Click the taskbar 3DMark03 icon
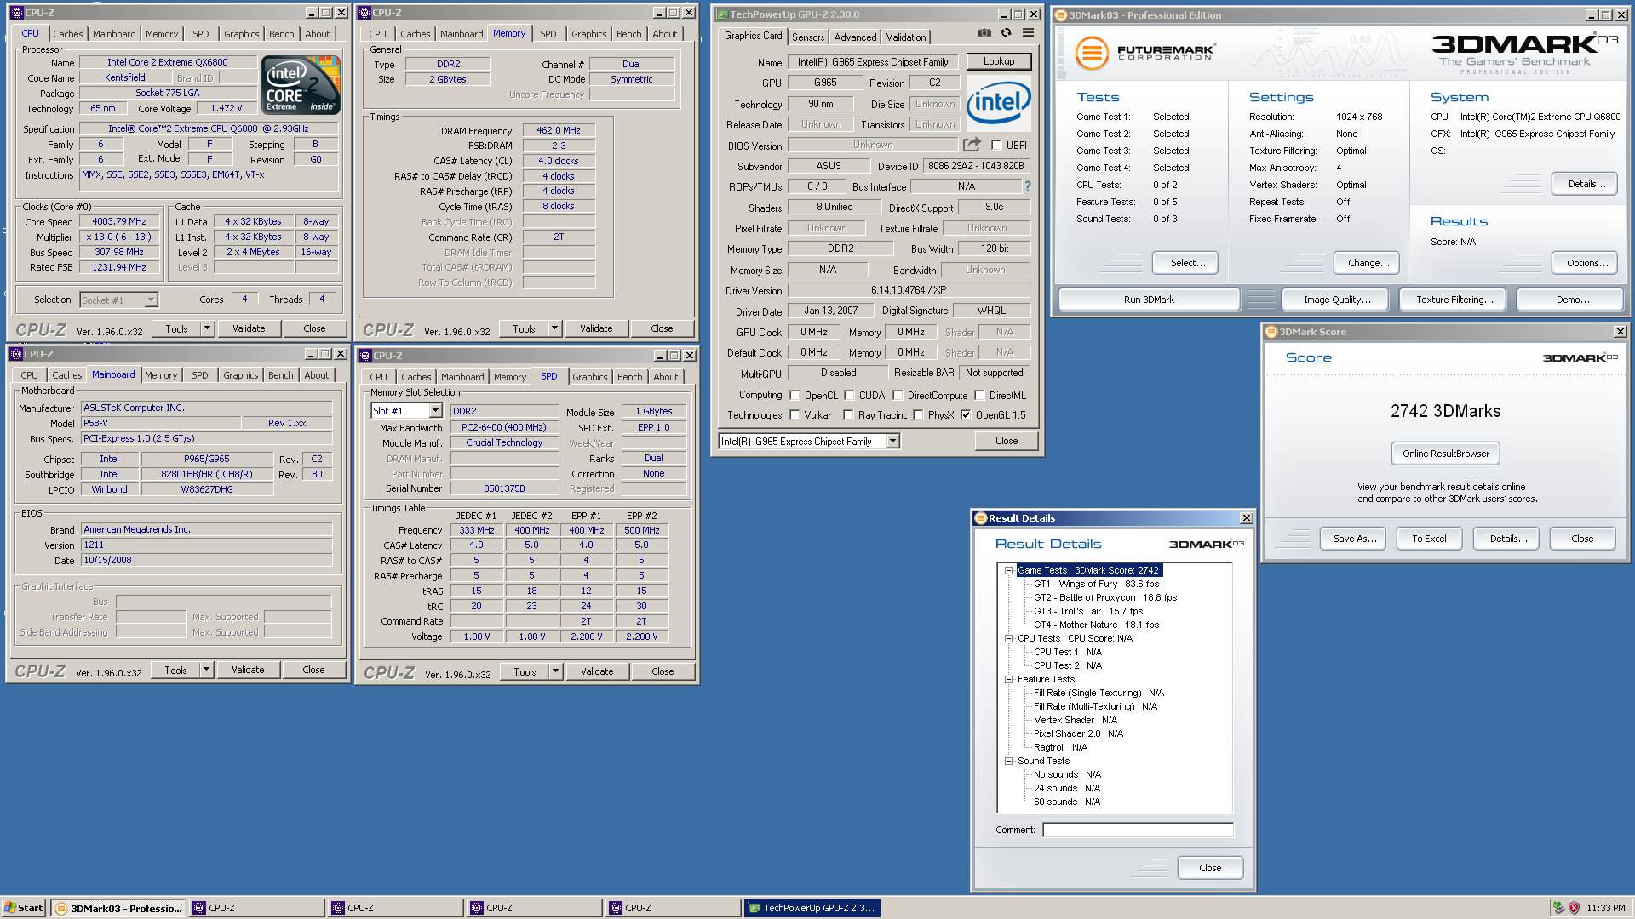This screenshot has width=1635, height=919. click(60, 908)
